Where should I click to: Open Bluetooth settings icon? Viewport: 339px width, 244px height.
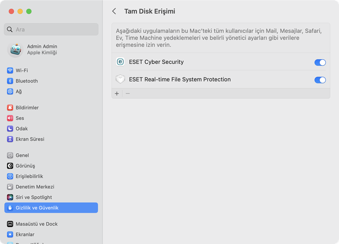pos(10,81)
